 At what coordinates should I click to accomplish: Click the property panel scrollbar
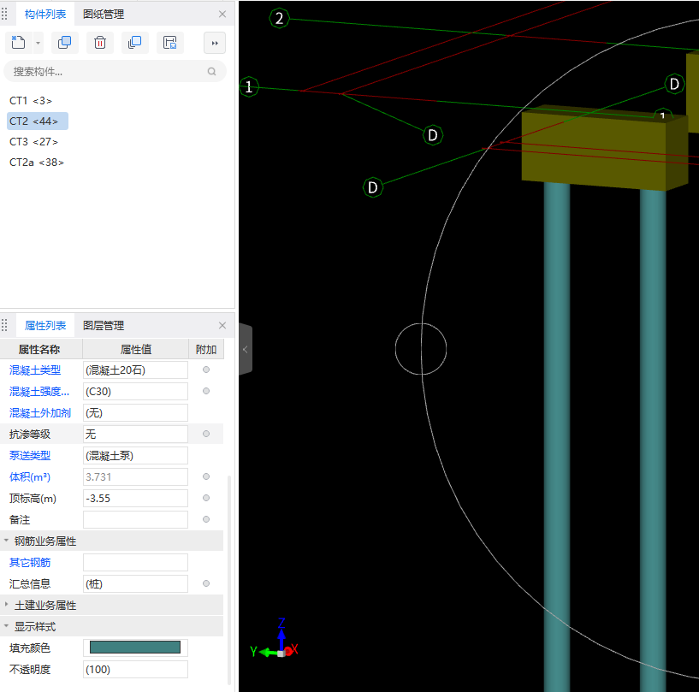pyautogui.click(x=229, y=579)
